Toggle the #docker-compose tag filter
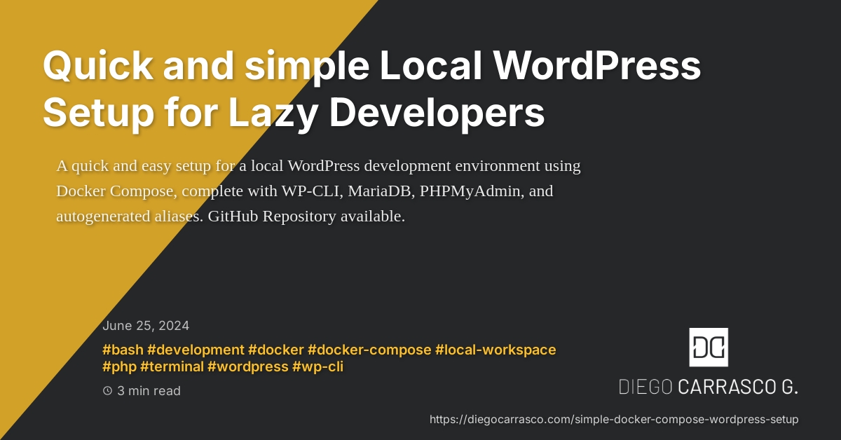Image resolution: width=841 pixels, height=440 pixels. [370, 350]
